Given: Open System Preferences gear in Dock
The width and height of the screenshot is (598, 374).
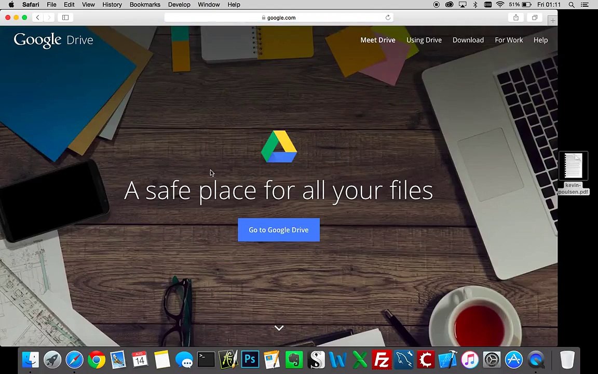Looking at the screenshot, I should click(x=492, y=359).
